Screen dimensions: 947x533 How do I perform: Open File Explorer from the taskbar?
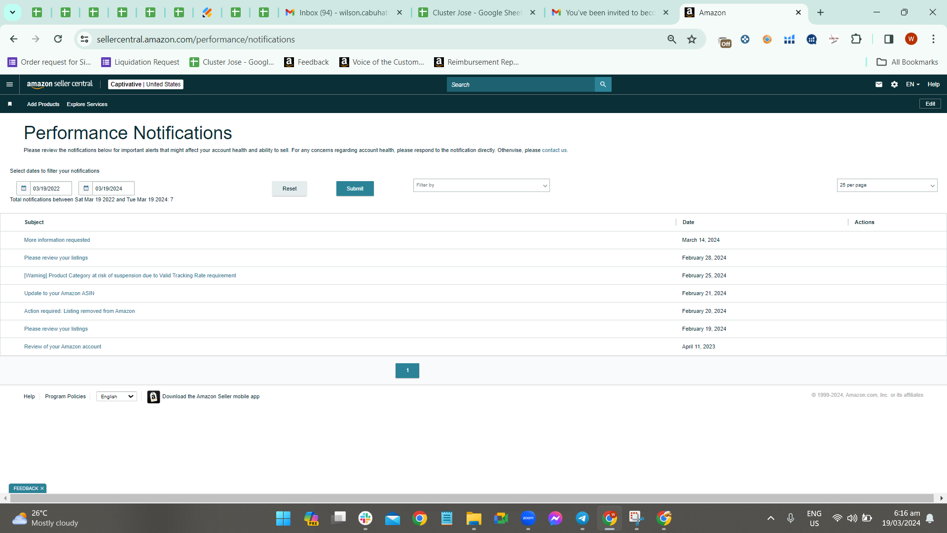coord(474,518)
